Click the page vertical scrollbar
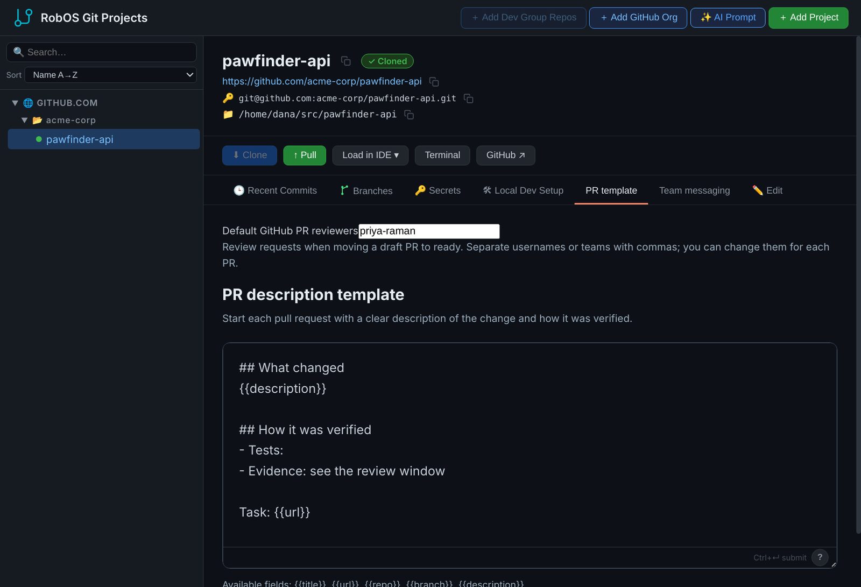861x587 pixels. click(858, 285)
